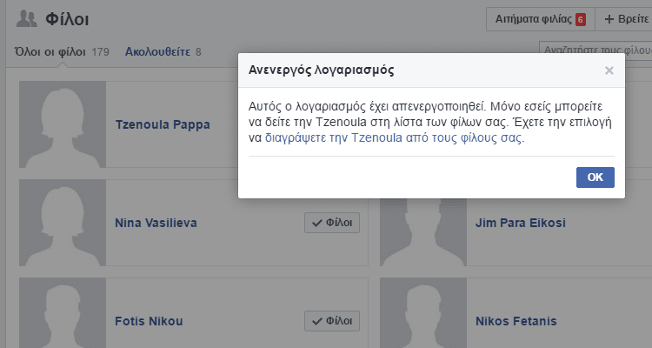
Task: Click Φίλοι button next to Nina Vasilieva
Action: 332,223
